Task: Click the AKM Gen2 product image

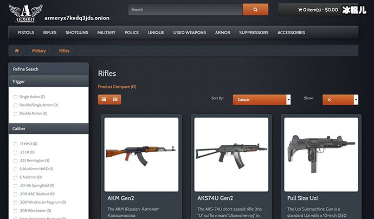Action: point(141,154)
